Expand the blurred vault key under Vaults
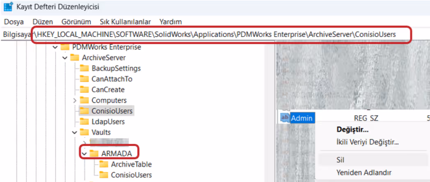Screen dimensions: 430x182 pos(85,143)
